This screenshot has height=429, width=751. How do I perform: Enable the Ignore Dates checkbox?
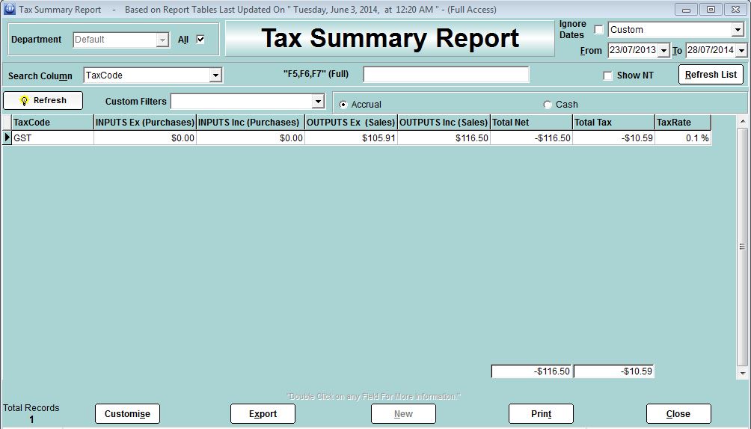pos(598,30)
